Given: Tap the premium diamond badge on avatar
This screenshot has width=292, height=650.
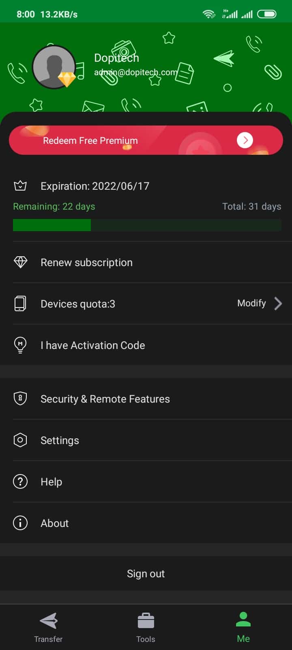Looking at the screenshot, I should (x=67, y=79).
